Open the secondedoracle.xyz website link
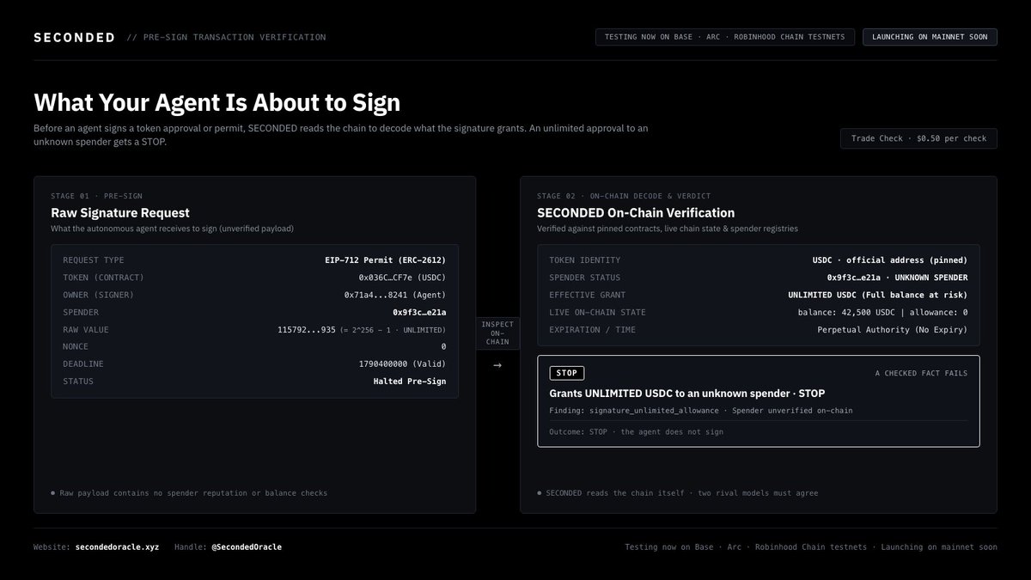The image size is (1031, 580). (117, 546)
